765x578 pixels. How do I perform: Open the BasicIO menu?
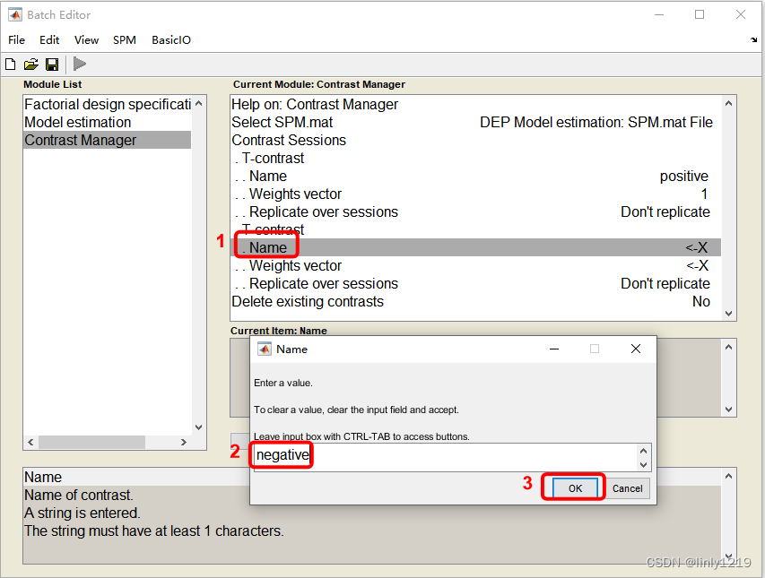(x=170, y=39)
